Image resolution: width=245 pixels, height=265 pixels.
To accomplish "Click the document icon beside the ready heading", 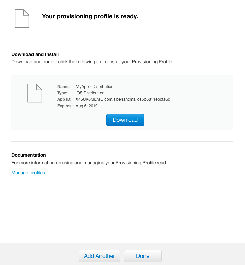I will 22,18.
